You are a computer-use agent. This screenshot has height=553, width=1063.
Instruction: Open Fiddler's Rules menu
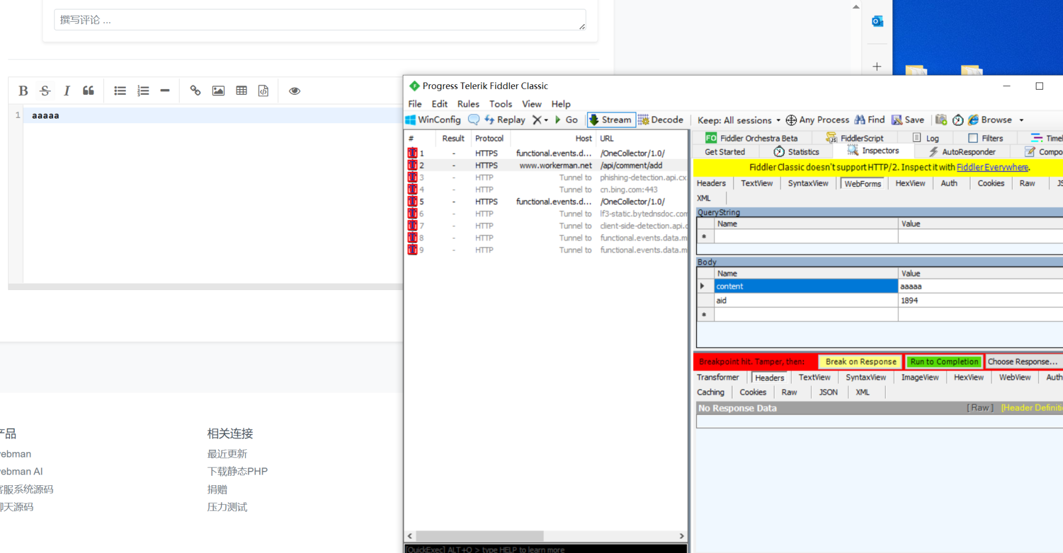click(468, 104)
